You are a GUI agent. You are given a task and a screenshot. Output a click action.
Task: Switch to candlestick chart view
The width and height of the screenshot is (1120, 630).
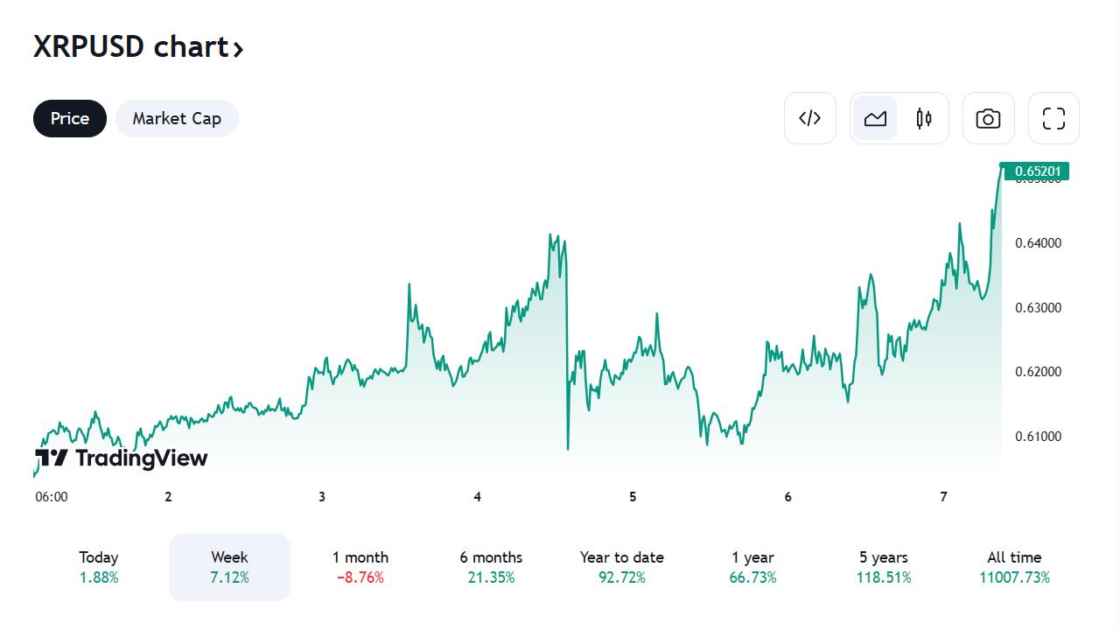pos(924,118)
